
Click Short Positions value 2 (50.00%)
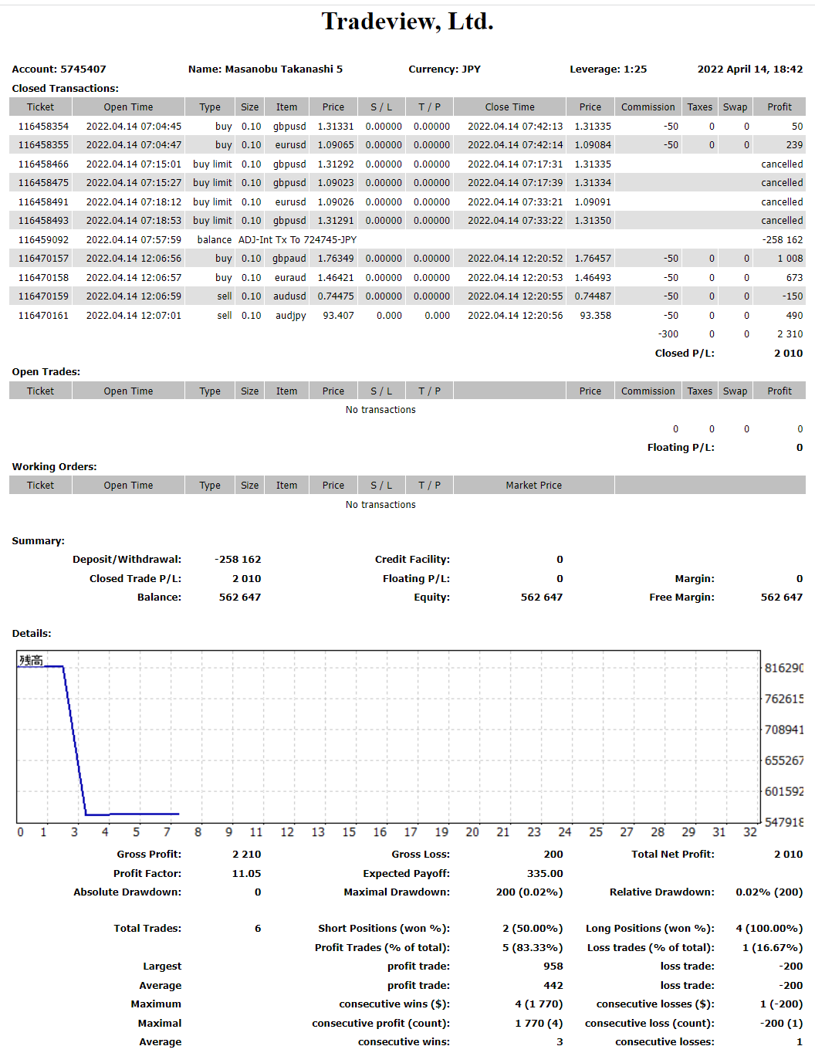(x=533, y=929)
